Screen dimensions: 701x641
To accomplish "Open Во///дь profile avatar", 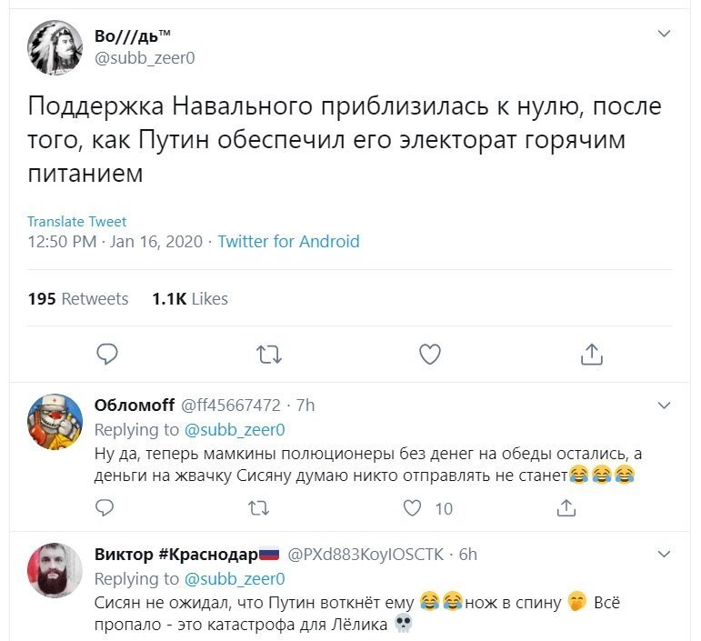I will (55, 47).
